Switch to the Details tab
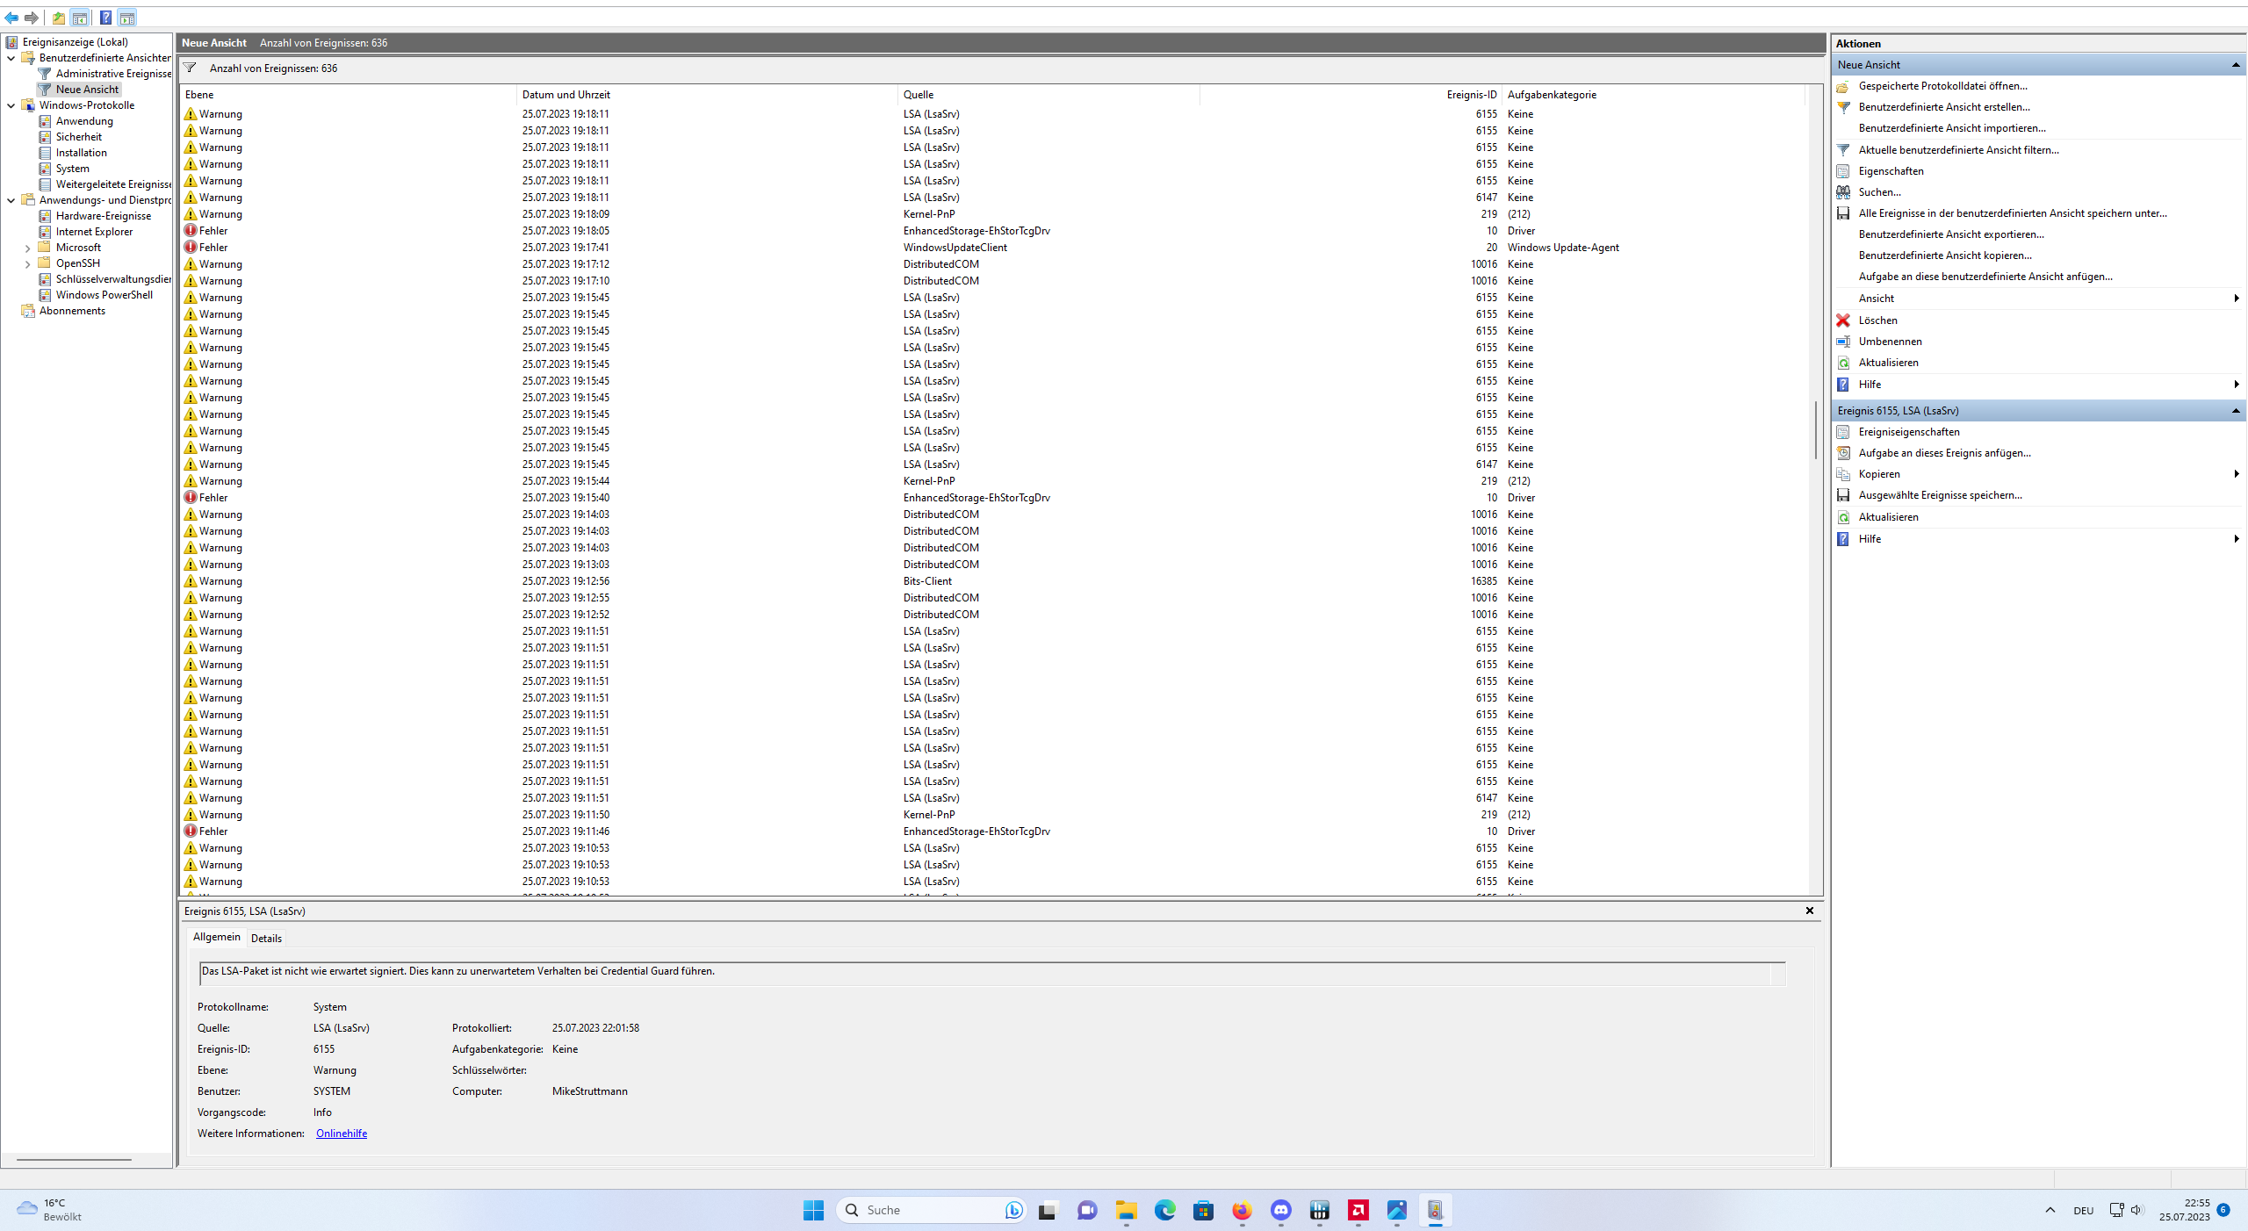The image size is (2248, 1231). (266, 938)
